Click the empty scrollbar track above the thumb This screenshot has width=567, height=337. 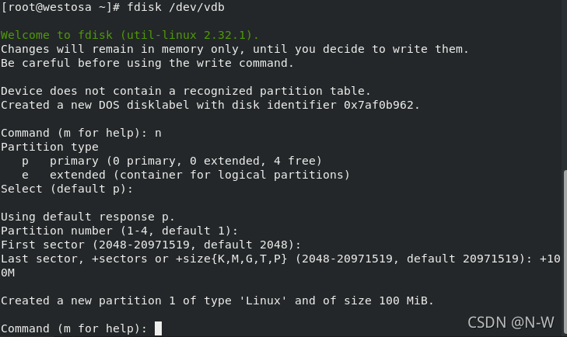pyautogui.click(x=565, y=85)
